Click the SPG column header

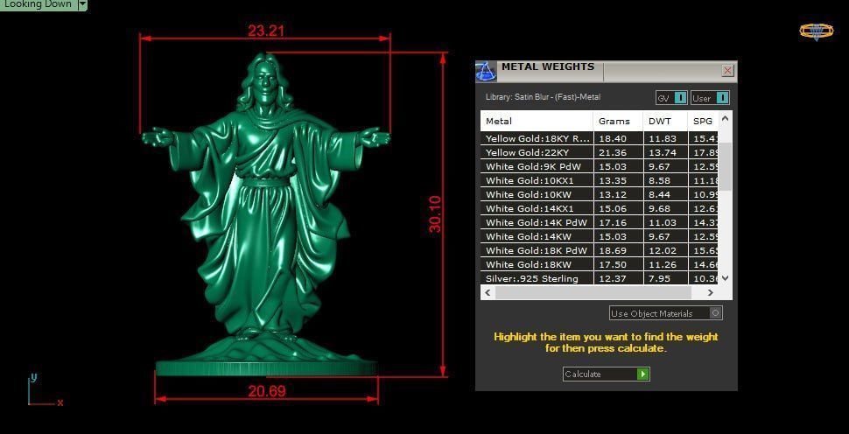[703, 122]
